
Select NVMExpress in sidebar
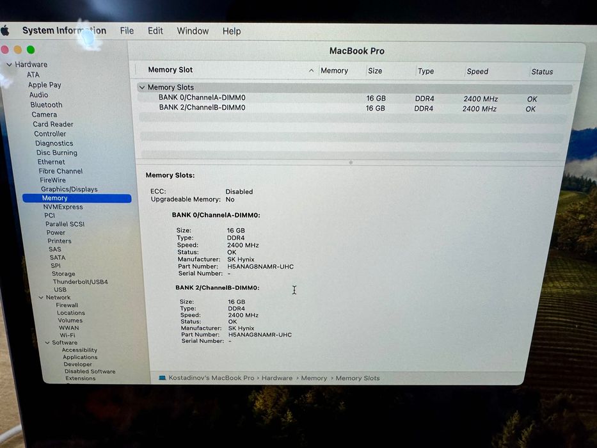[63, 207]
